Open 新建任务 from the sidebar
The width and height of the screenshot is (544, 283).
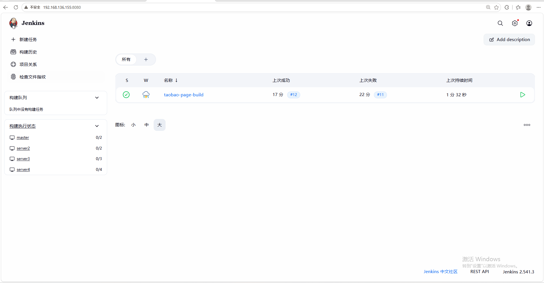pos(28,40)
